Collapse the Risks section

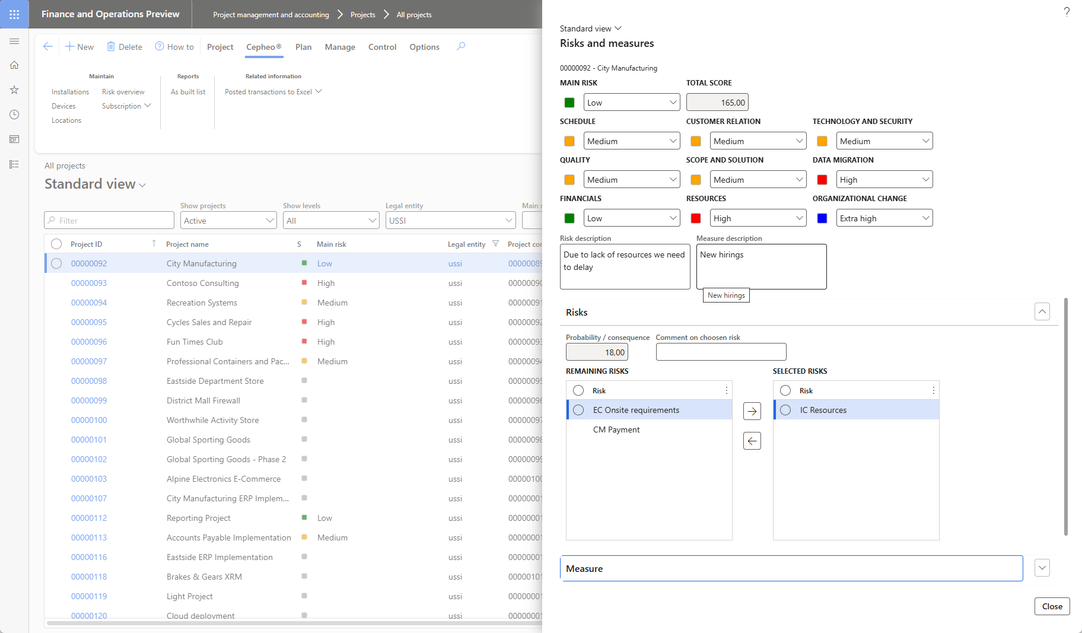click(1042, 311)
